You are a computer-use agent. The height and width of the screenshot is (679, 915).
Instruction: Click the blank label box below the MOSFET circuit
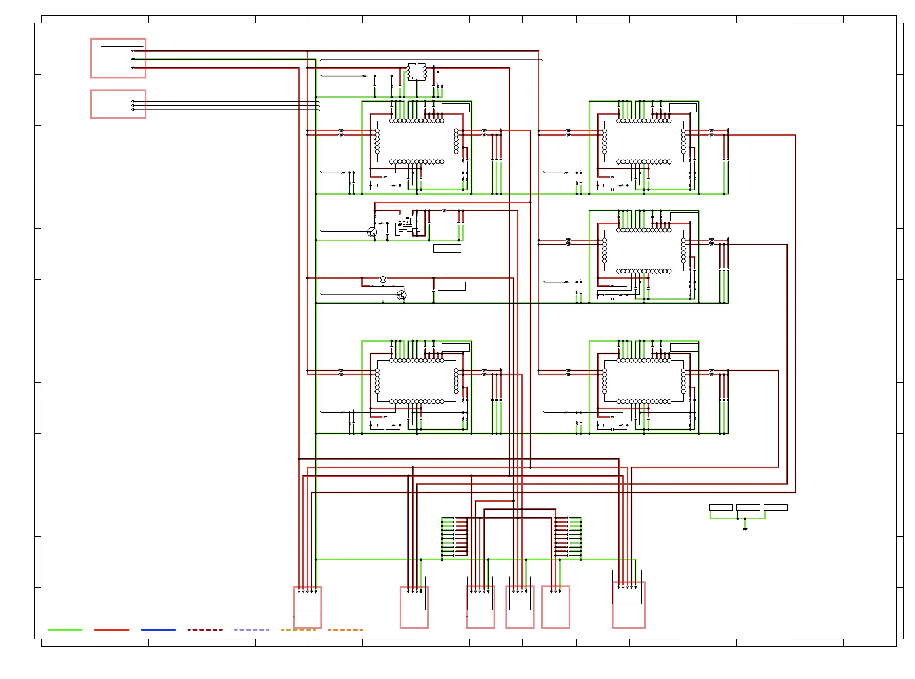(x=447, y=248)
